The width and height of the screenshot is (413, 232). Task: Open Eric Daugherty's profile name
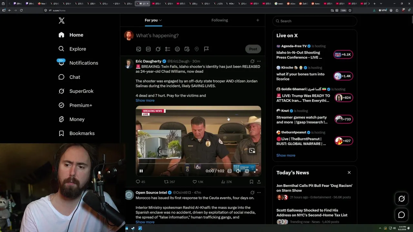[x=148, y=61]
